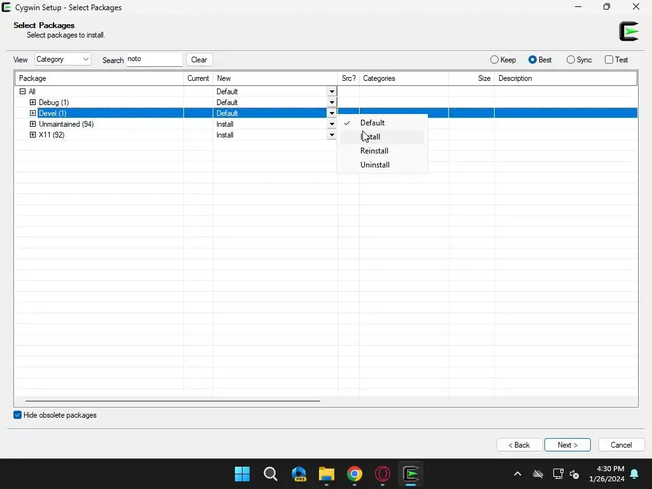652x489 pixels.
Task: Click the Current column header
Action: pos(199,78)
